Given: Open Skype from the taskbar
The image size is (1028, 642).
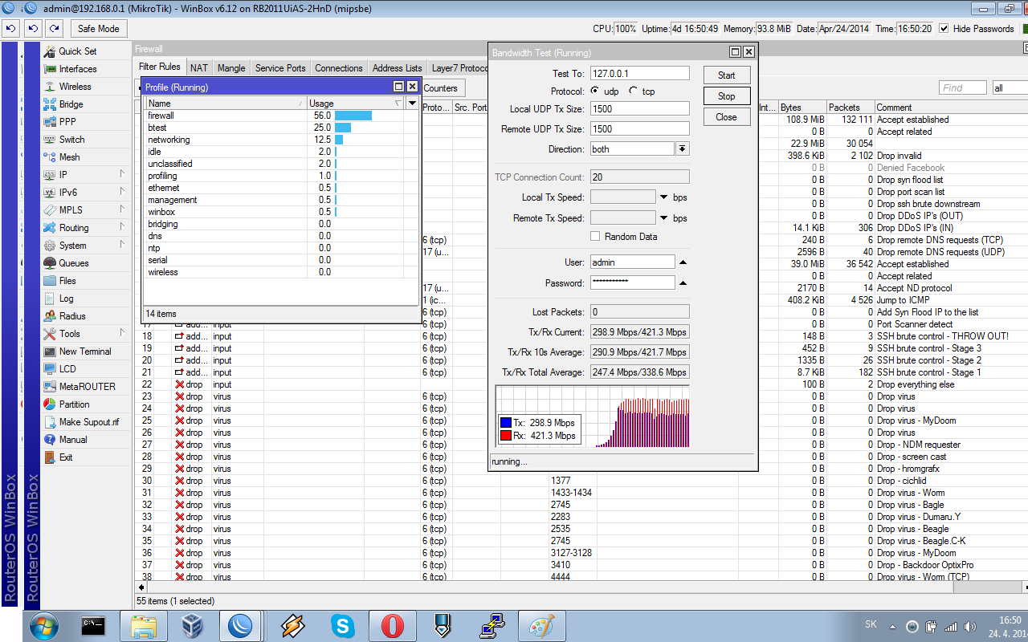Looking at the screenshot, I should (343, 624).
